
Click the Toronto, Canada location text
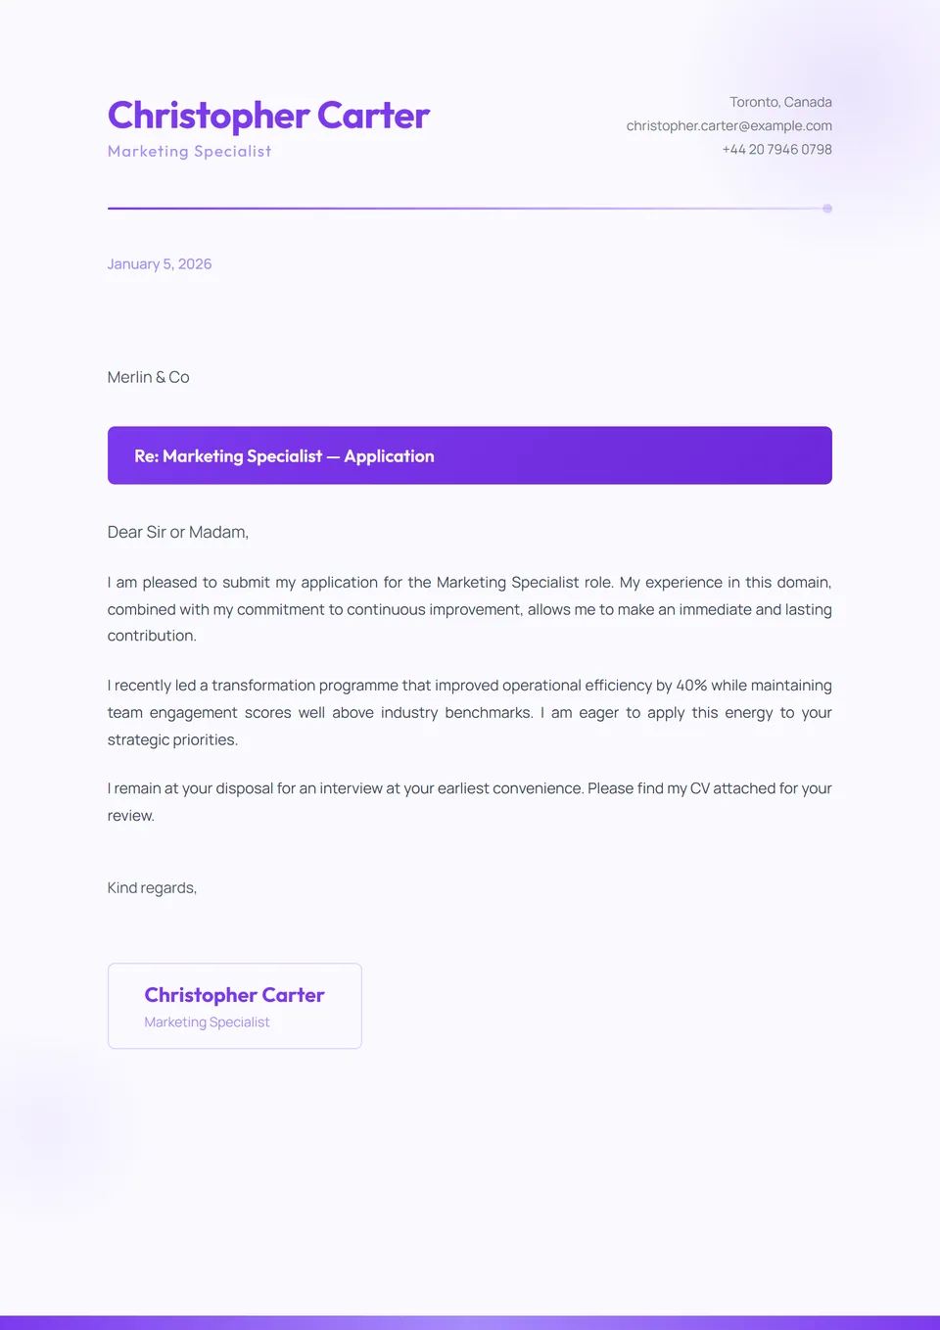coord(780,102)
